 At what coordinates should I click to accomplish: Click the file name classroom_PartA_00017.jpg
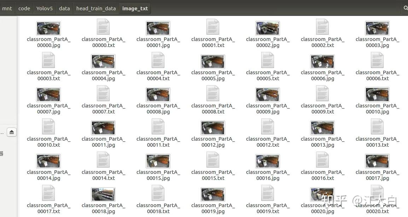[x=377, y=175]
